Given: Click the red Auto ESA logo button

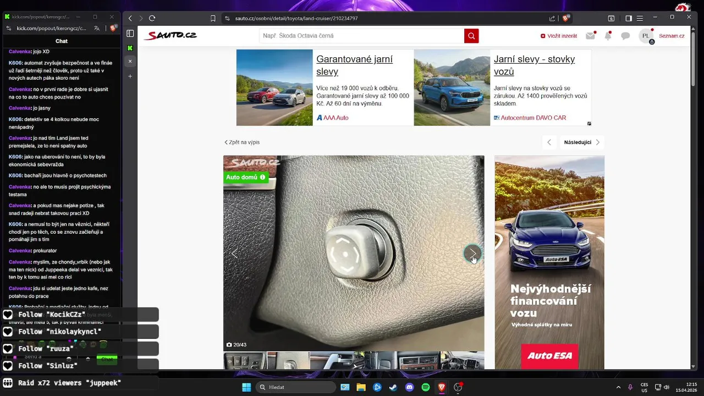Looking at the screenshot, I should coord(549,356).
